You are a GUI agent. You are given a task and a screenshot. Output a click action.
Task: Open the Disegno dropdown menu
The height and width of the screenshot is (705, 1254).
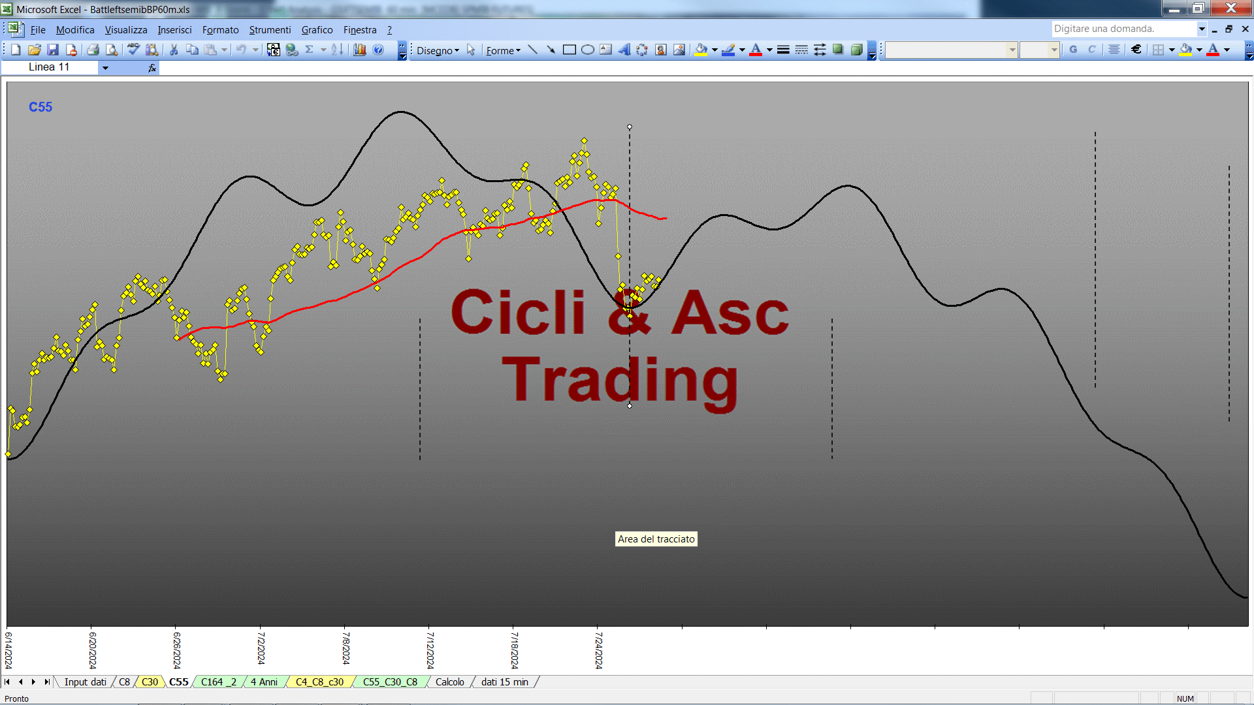(438, 50)
